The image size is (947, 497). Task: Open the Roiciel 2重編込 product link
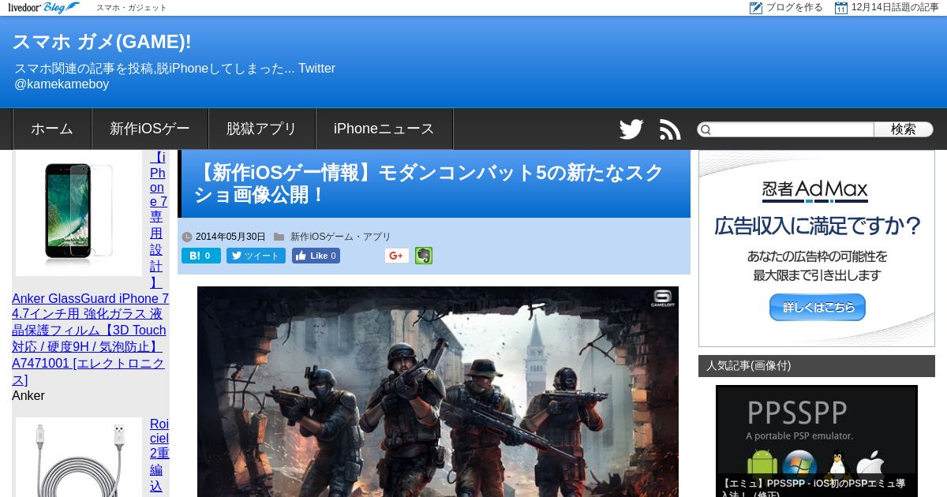pyautogui.click(x=159, y=457)
